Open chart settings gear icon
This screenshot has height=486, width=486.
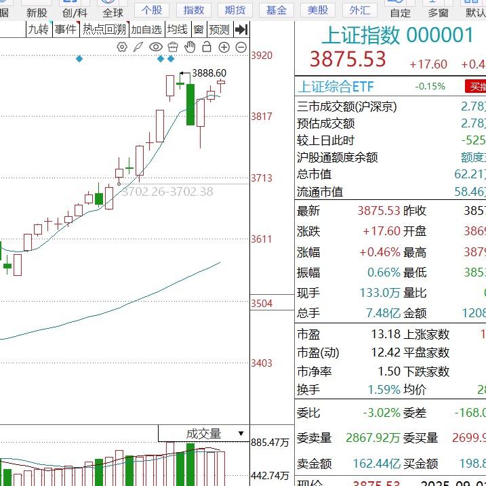pos(122,47)
